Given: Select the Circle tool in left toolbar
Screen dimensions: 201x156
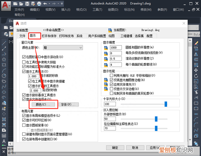Looking at the screenshot, I should pos(4,76).
